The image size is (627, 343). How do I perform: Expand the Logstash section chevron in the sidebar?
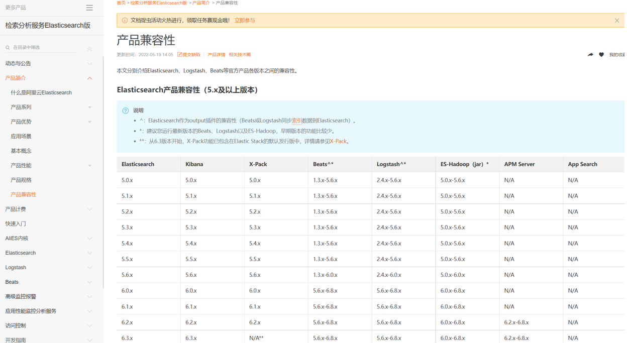[x=90, y=268]
